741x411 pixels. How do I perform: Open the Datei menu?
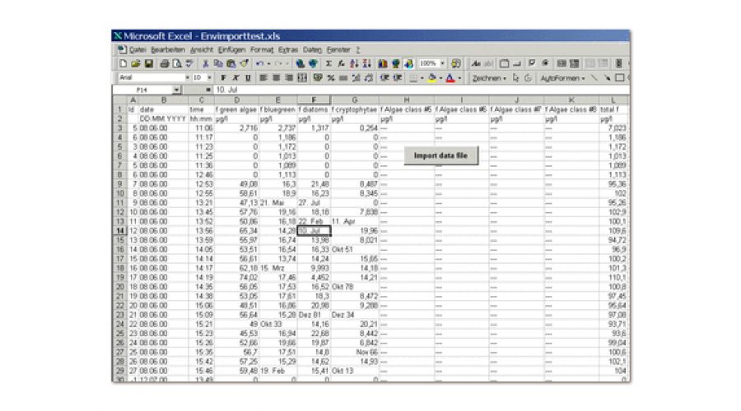pos(137,49)
